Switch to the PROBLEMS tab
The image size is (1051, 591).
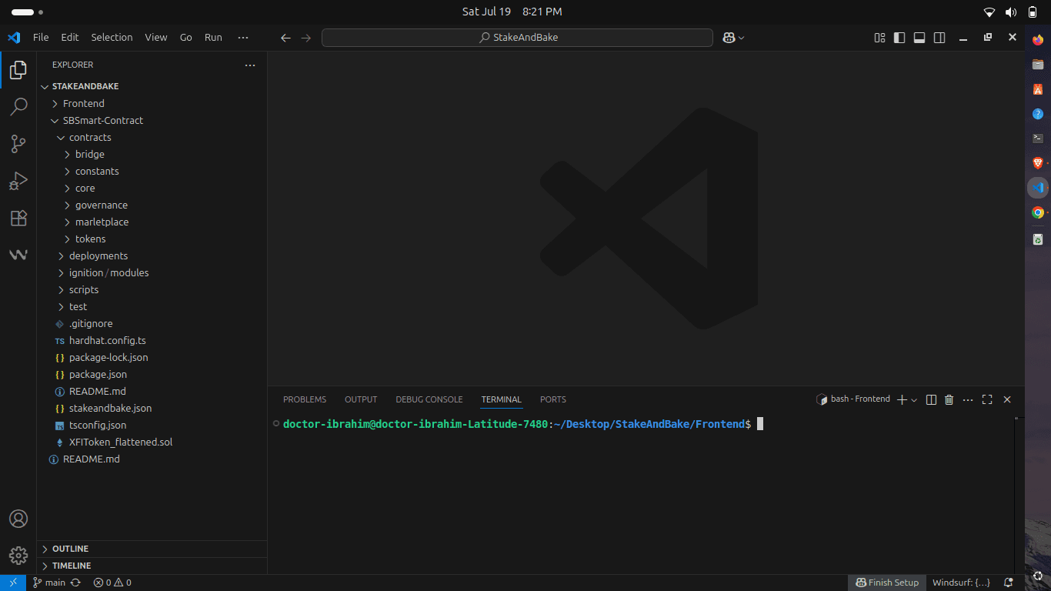point(304,399)
